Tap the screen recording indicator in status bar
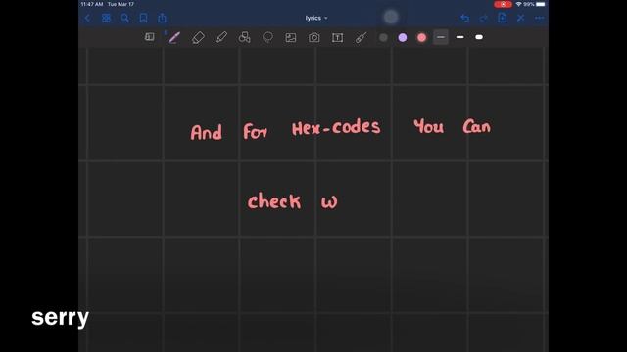This screenshot has height=352, width=627. click(503, 4)
